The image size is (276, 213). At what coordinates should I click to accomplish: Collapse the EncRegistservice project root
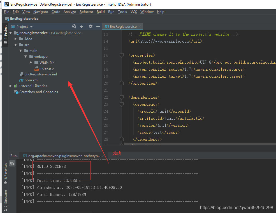11,33
